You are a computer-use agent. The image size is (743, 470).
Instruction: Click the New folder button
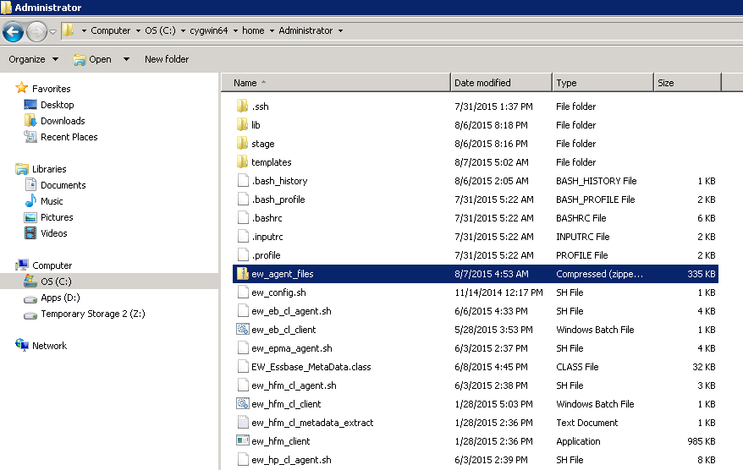(x=167, y=59)
